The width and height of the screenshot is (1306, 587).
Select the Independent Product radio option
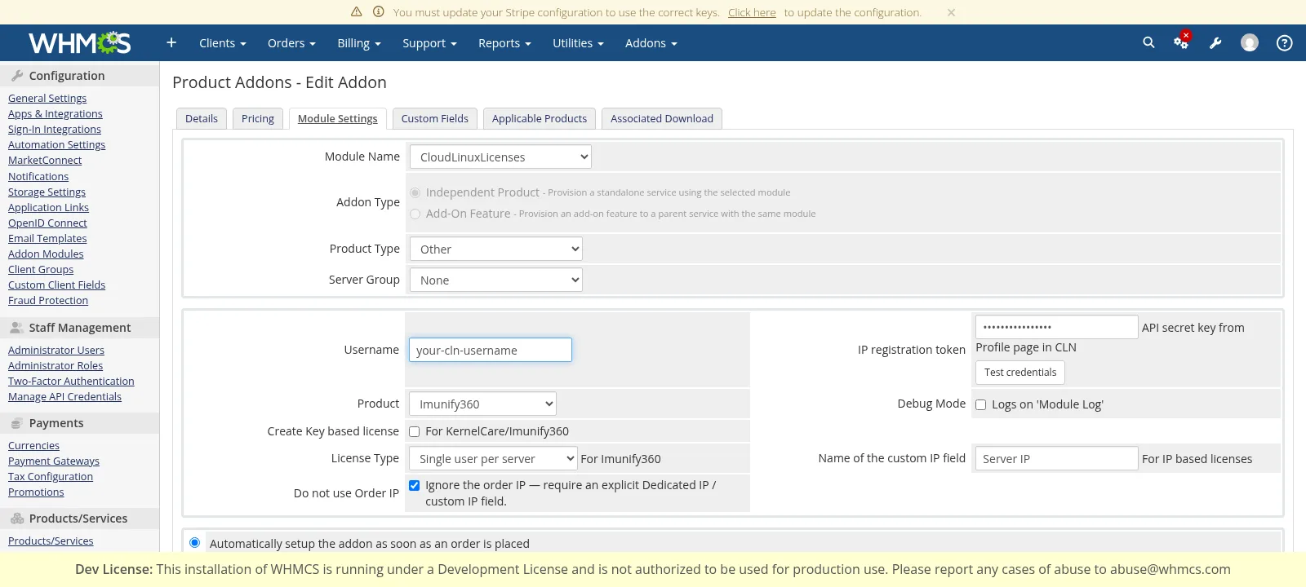click(x=415, y=192)
